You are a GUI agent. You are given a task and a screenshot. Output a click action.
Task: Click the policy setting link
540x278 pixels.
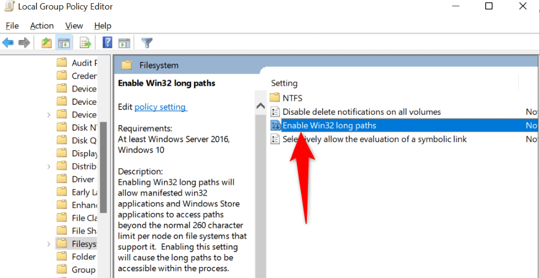(x=160, y=107)
